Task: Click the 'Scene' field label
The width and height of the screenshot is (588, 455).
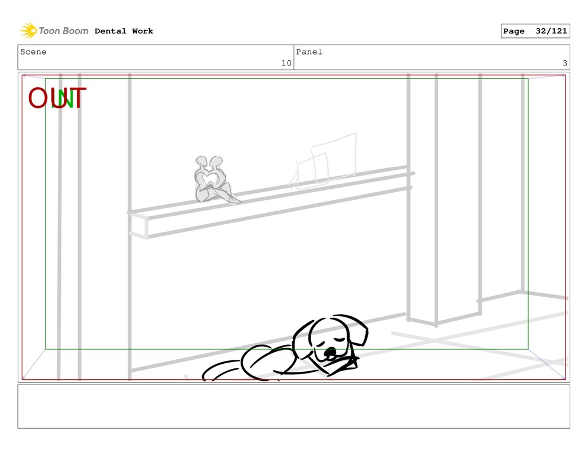Action: tap(33, 52)
